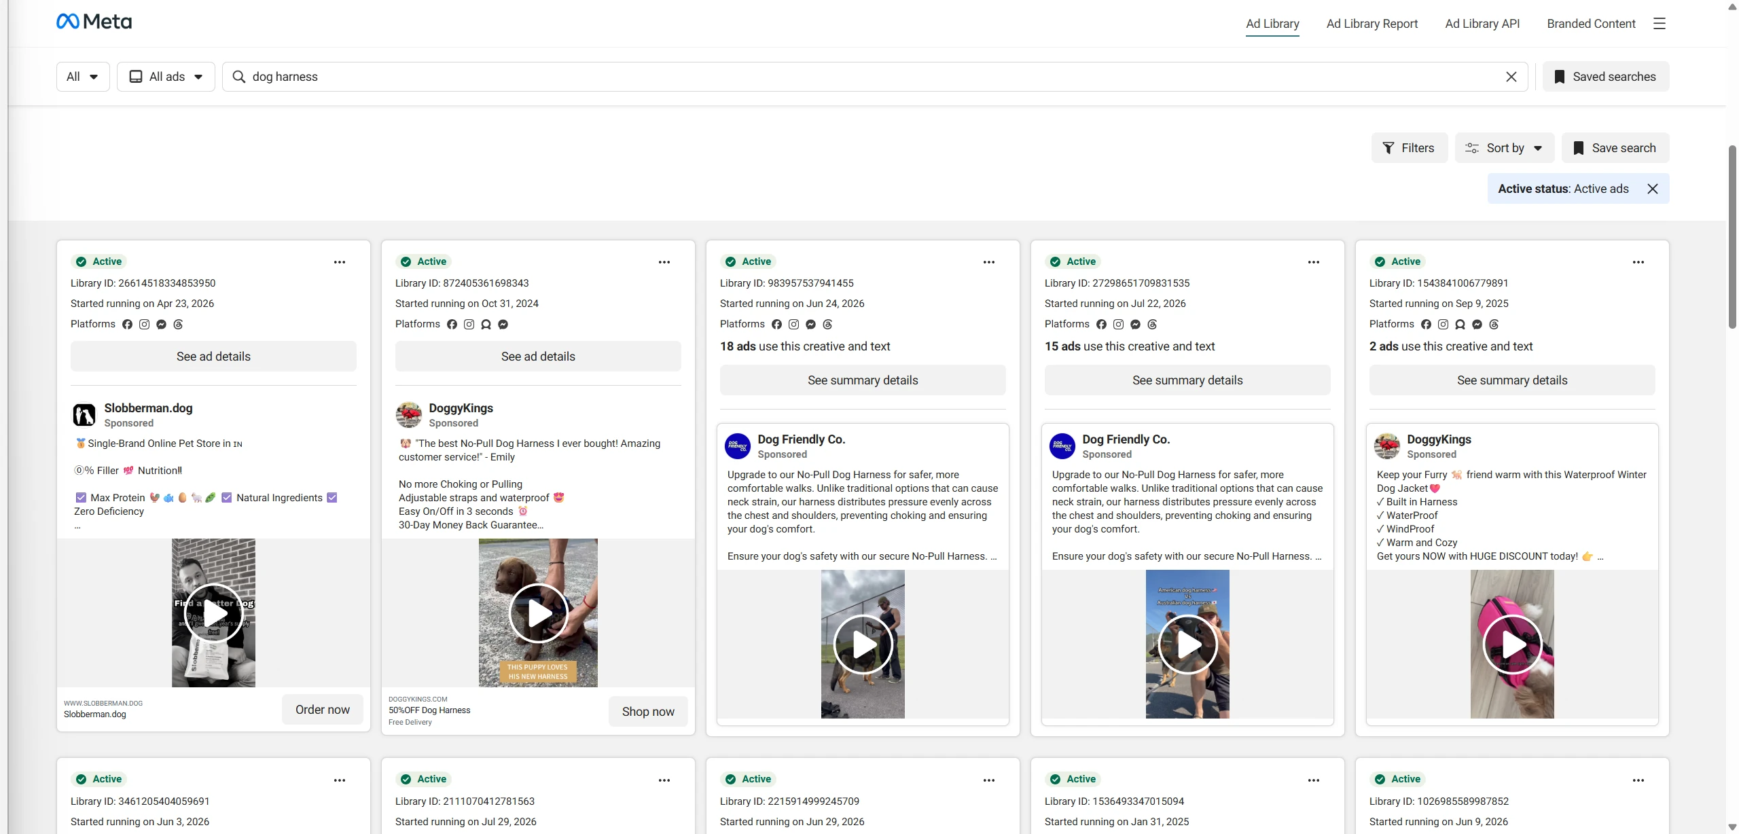Click 'Started running on Sep 9, 2025' text
This screenshot has height=834, width=1739.
[1439, 304]
